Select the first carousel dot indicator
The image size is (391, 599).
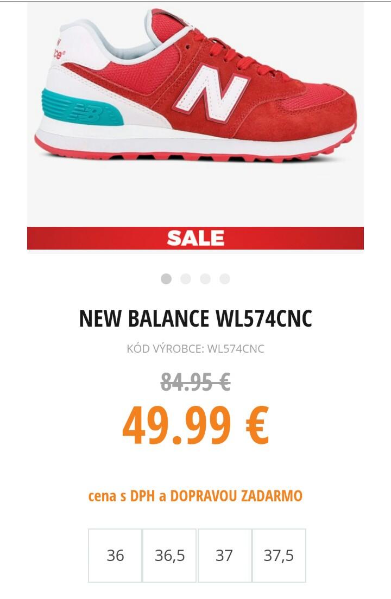[166, 279]
